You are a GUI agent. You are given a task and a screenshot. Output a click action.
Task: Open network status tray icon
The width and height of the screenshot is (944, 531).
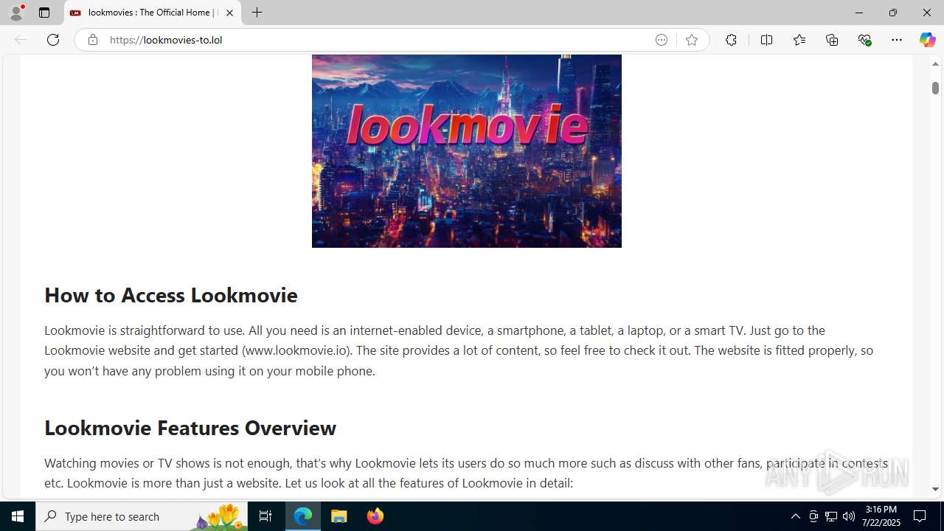(831, 516)
